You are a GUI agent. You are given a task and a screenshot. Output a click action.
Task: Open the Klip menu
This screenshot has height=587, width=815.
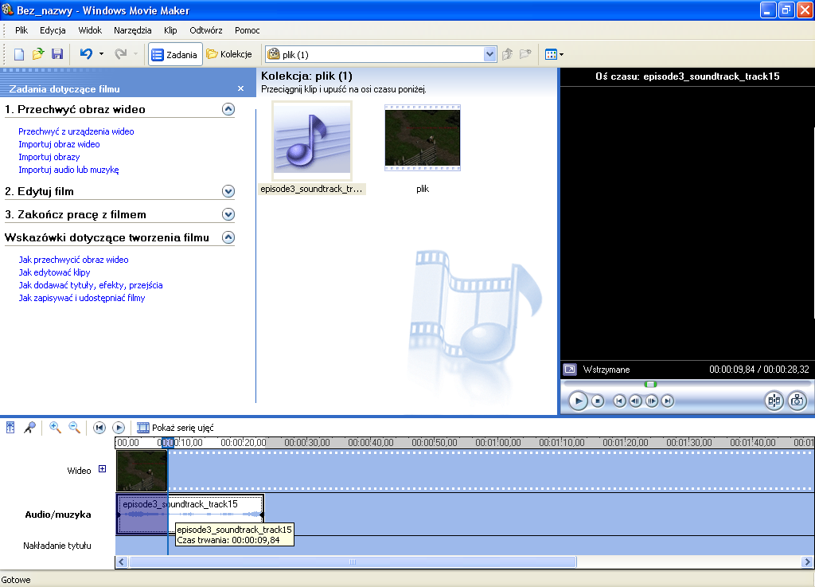(170, 30)
